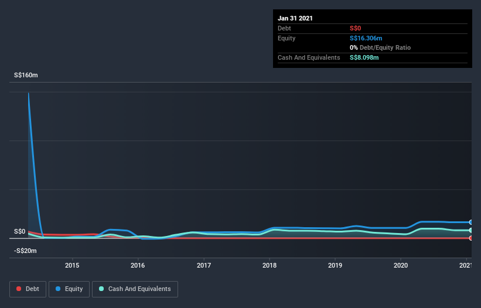Click the 2019 x-axis label
This screenshot has width=481, height=308.
pyautogui.click(x=335, y=265)
